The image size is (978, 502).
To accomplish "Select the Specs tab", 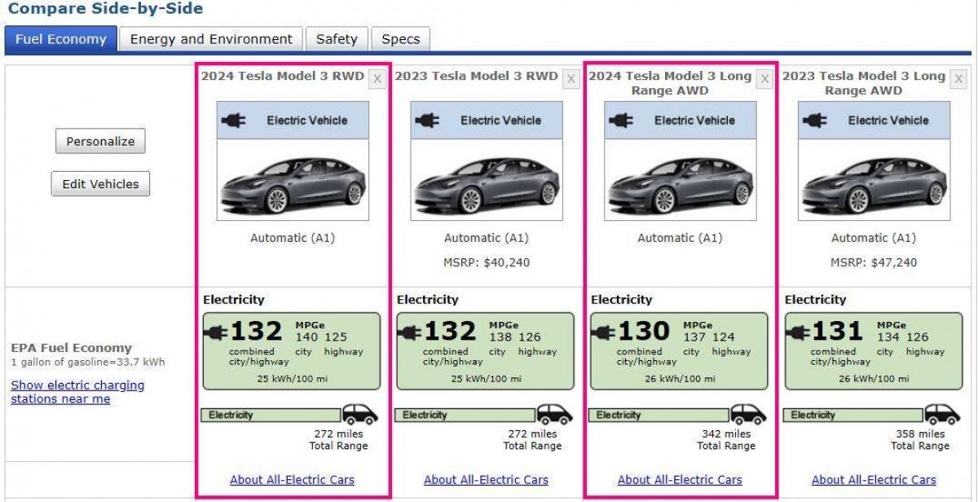I will (x=400, y=39).
